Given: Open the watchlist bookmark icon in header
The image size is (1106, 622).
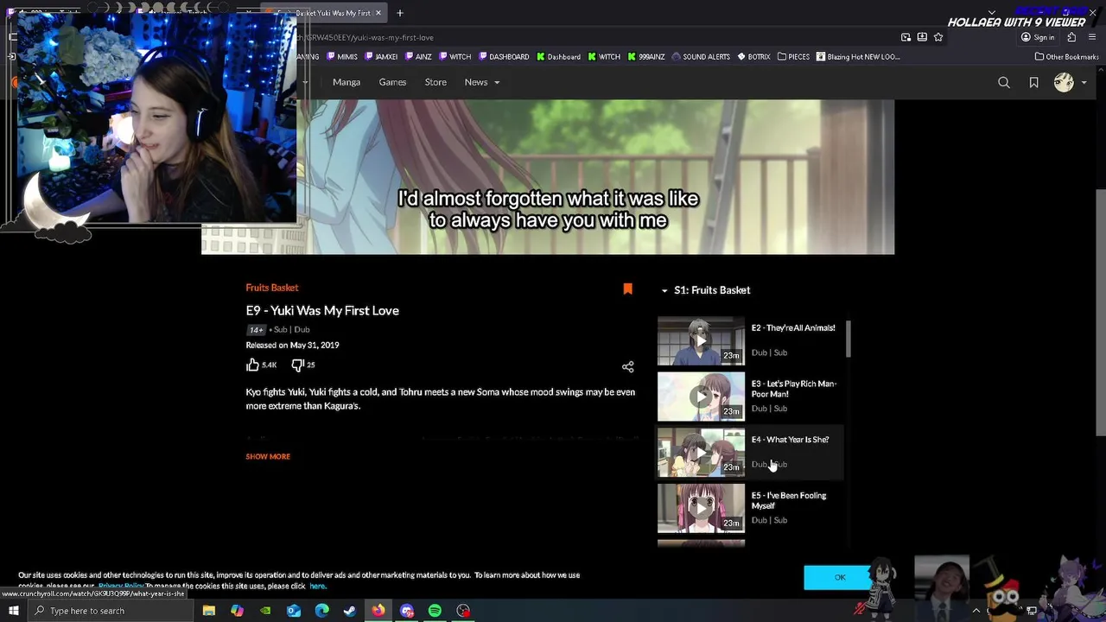Looking at the screenshot, I should (x=1033, y=83).
